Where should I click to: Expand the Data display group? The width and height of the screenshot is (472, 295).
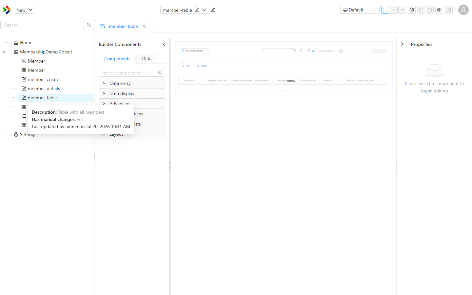pyautogui.click(x=132, y=93)
